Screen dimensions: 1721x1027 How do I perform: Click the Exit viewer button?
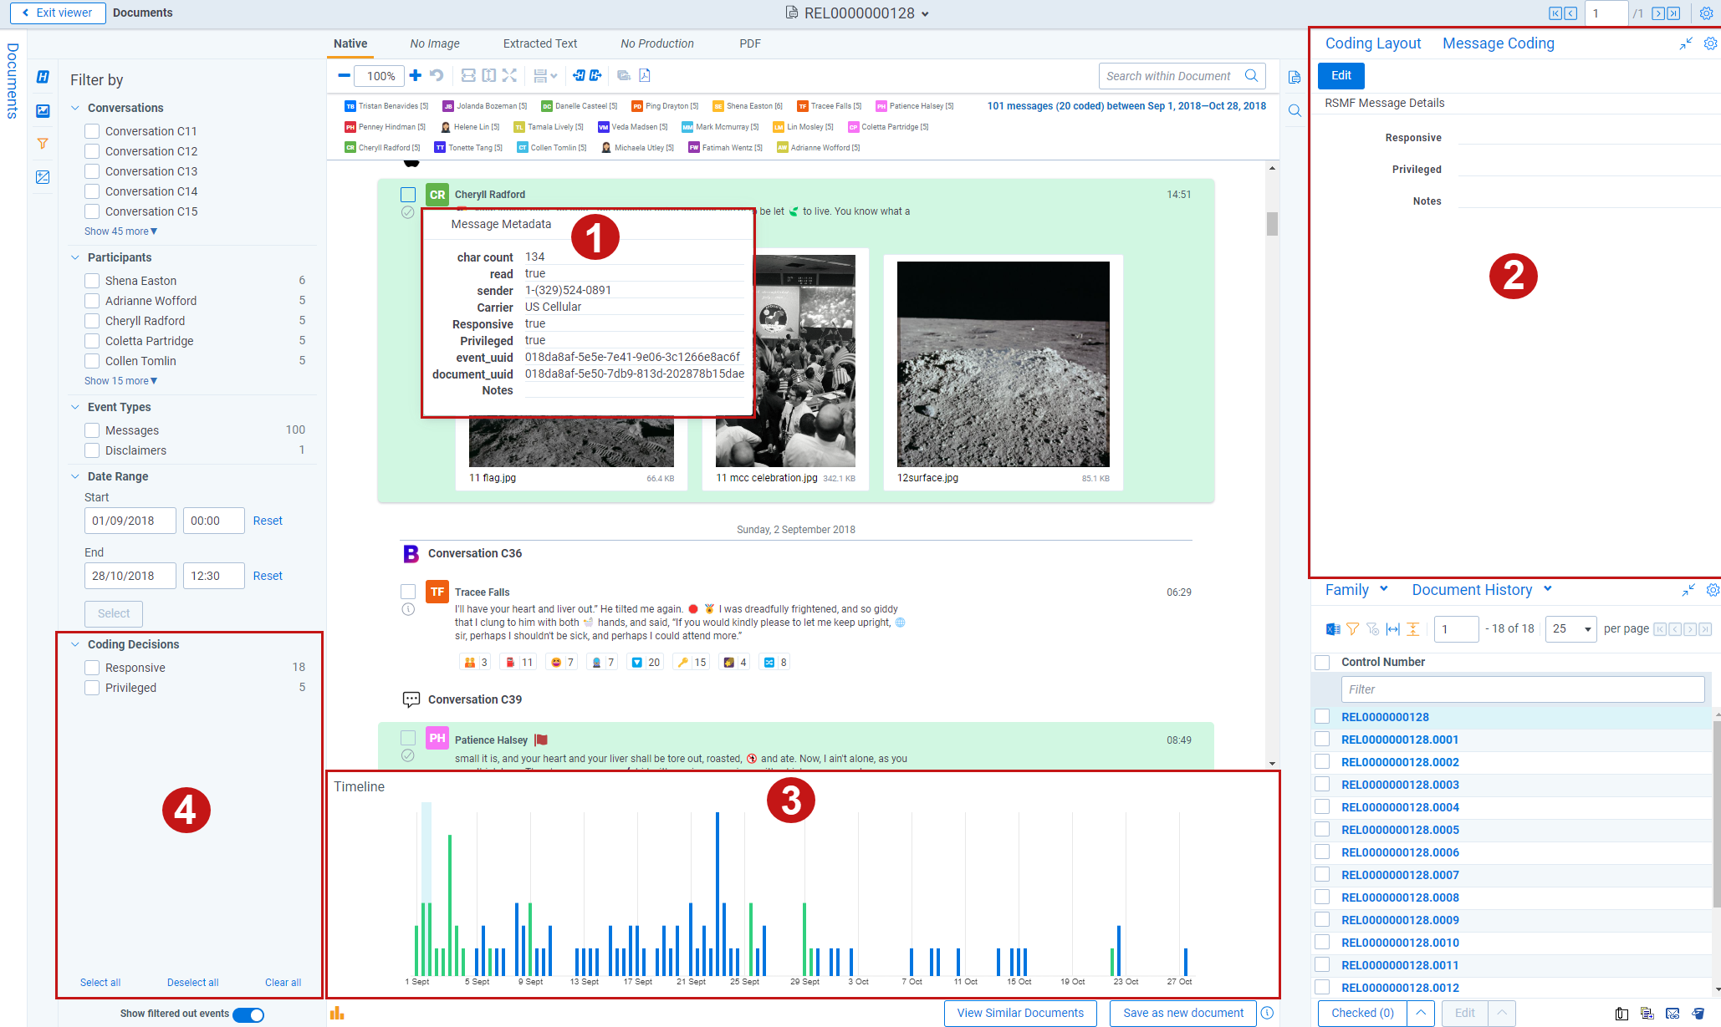(58, 13)
